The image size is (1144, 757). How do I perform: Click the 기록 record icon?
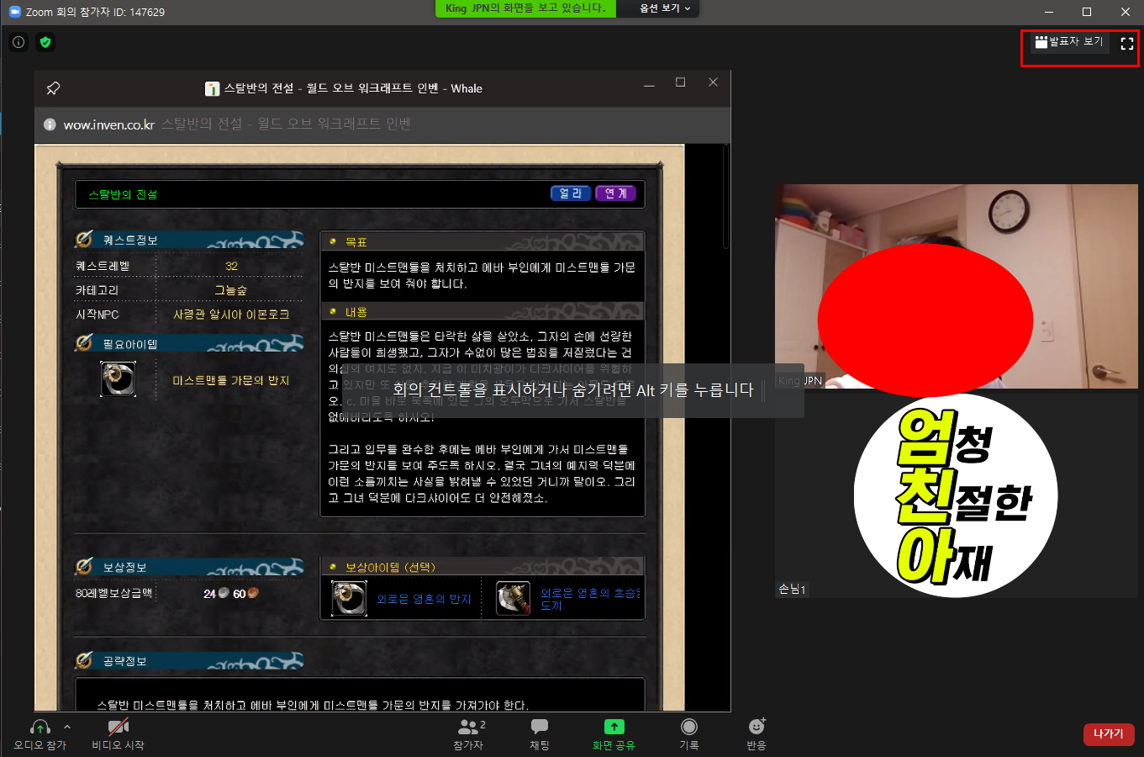(x=689, y=727)
